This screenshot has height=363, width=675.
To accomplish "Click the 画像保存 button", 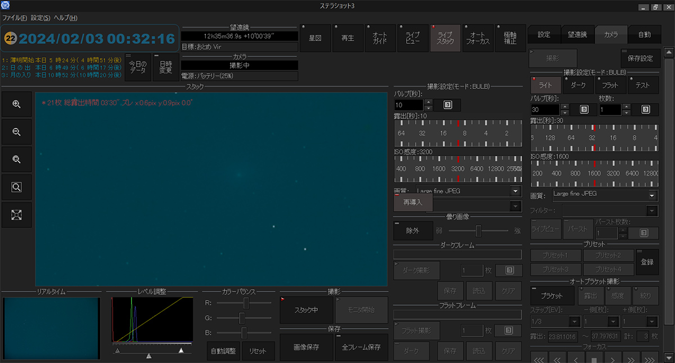I will [305, 347].
